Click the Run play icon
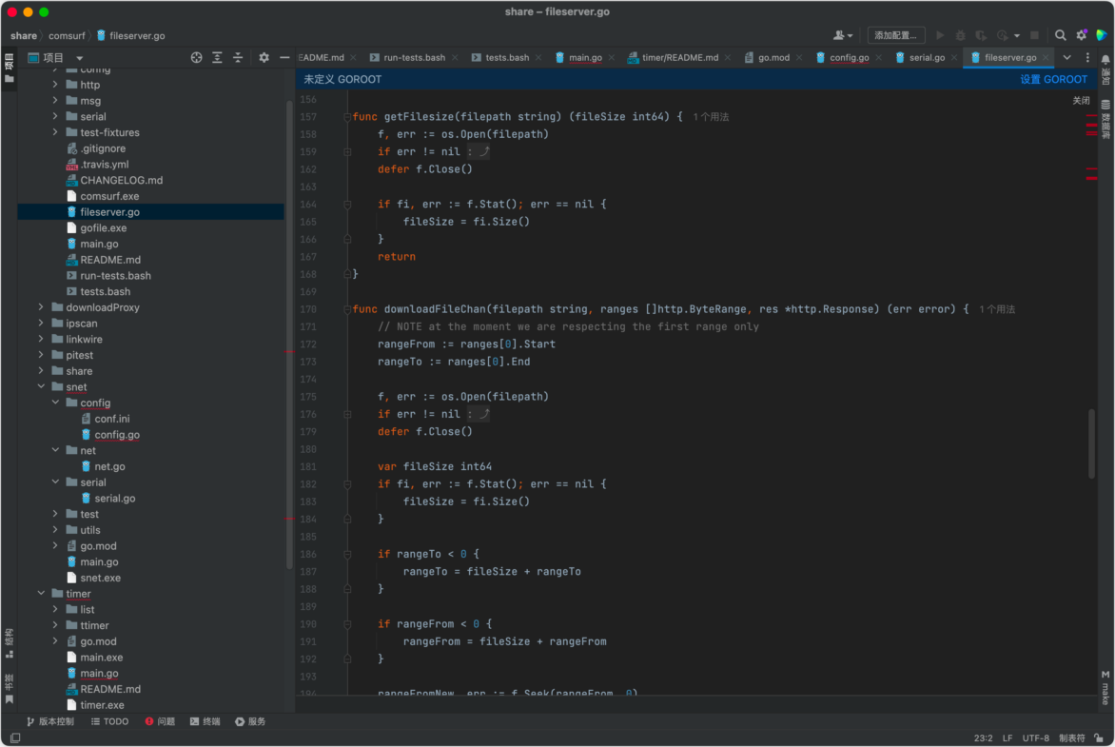The height and width of the screenshot is (747, 1115). 940,35
